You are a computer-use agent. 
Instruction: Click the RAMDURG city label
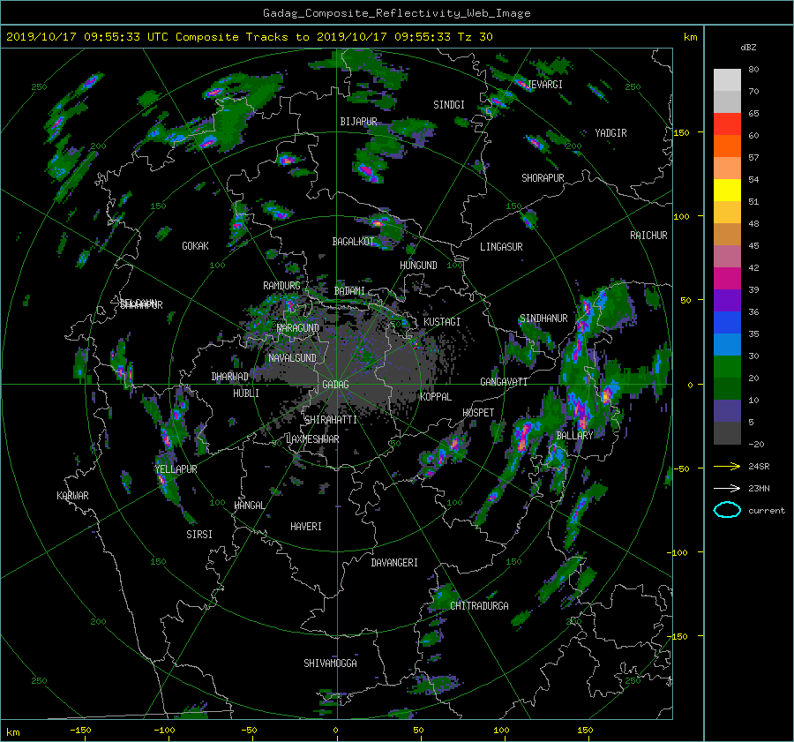coord(281,286)
